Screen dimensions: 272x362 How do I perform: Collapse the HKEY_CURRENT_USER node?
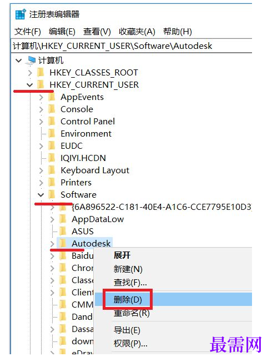point(29,85)
